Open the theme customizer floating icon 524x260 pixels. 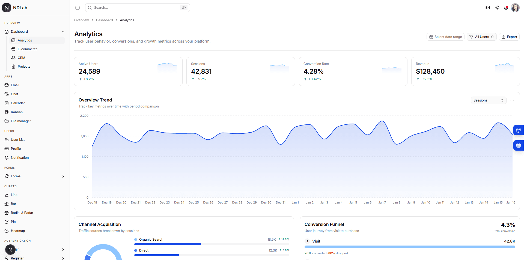coord(518,130)
